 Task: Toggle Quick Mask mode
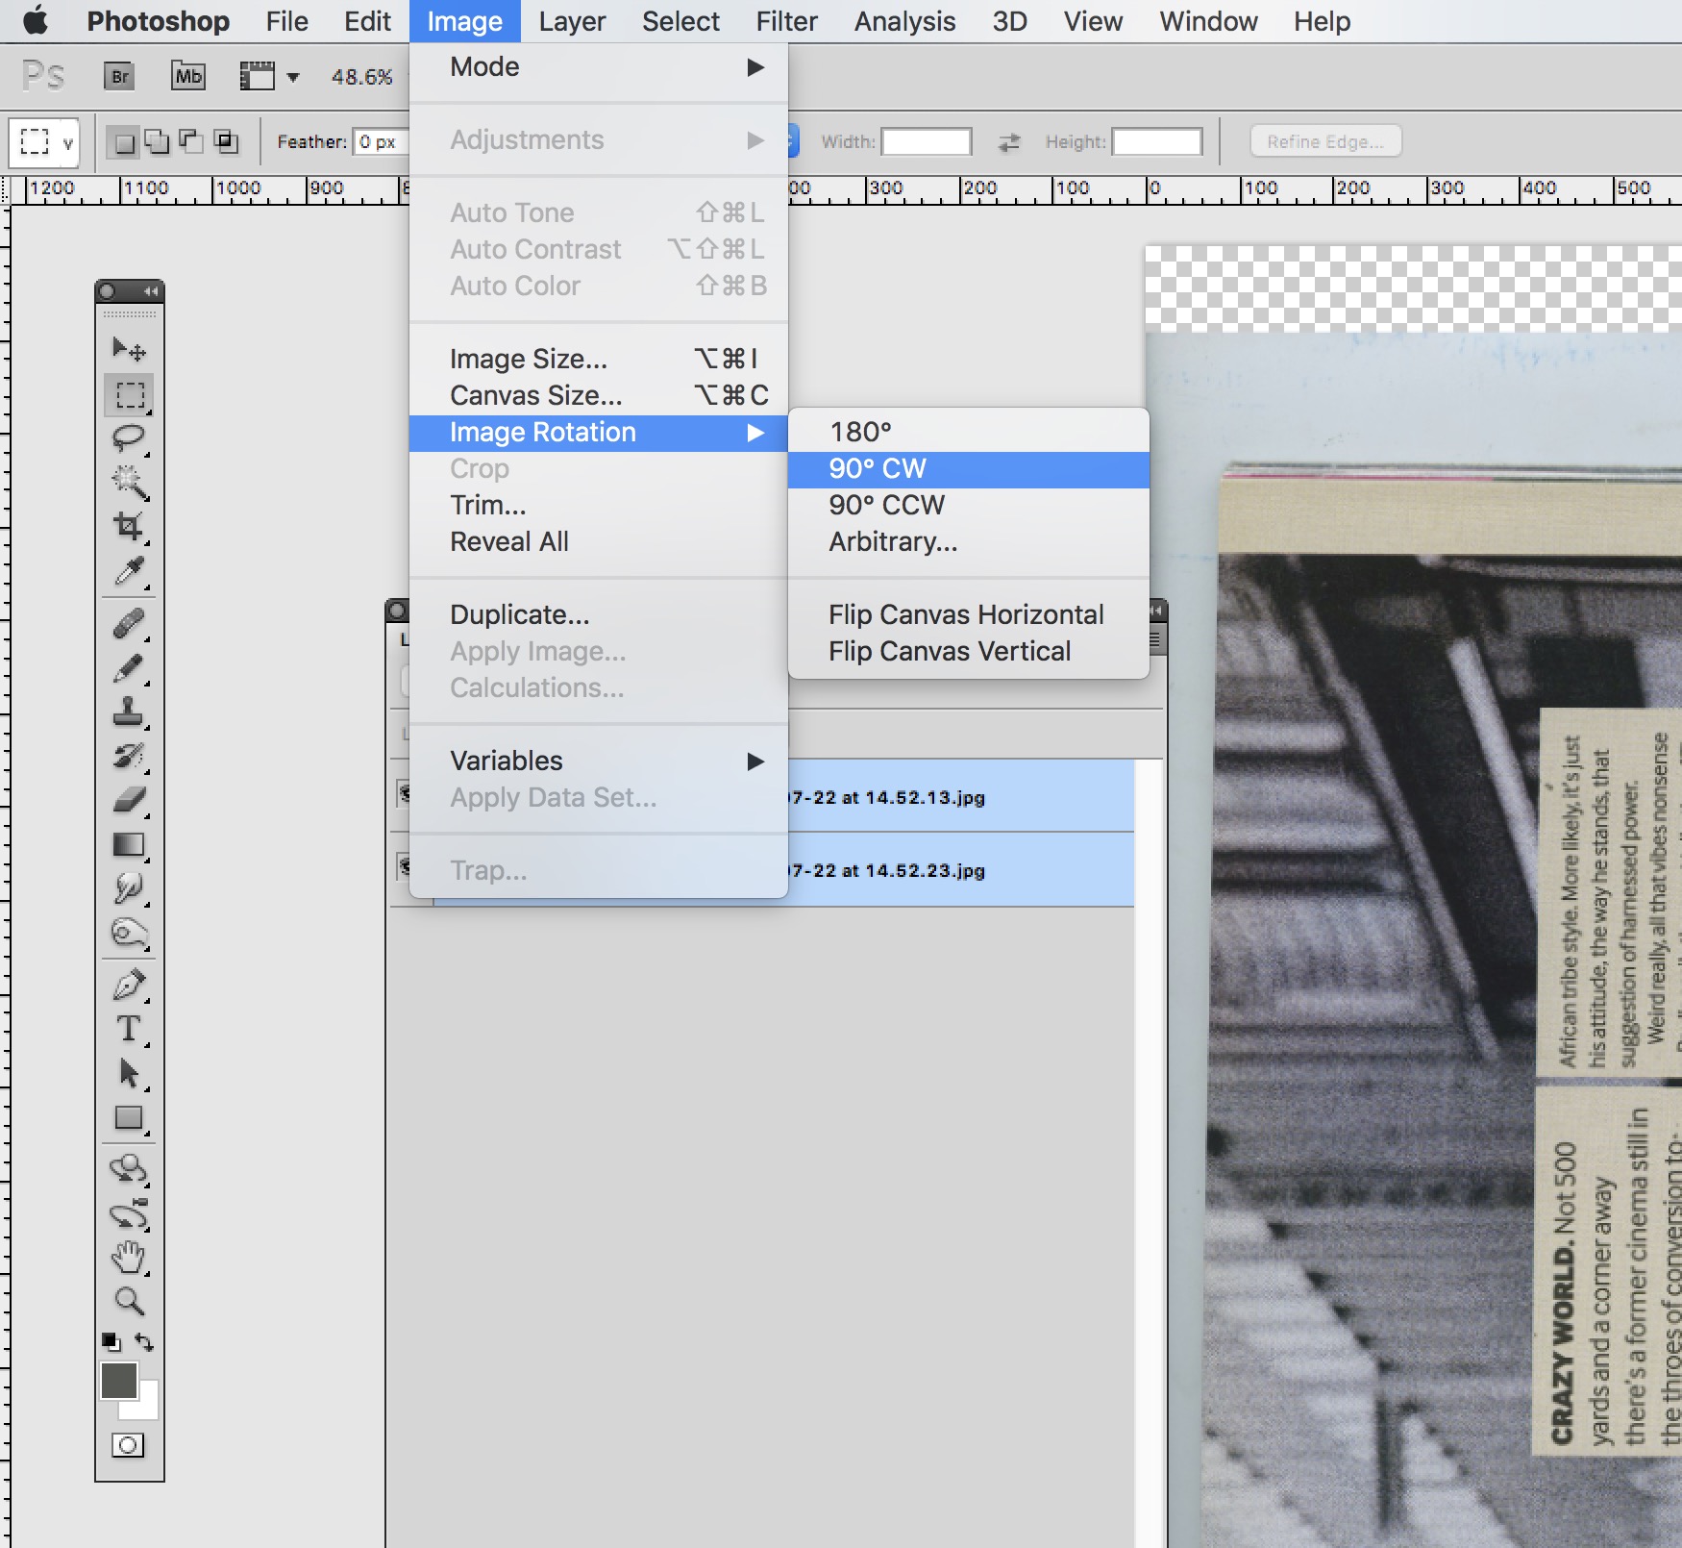coord(128,1445)
